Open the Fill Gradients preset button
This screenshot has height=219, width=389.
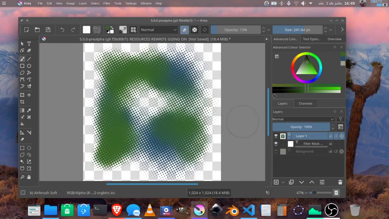pos(87,30)
